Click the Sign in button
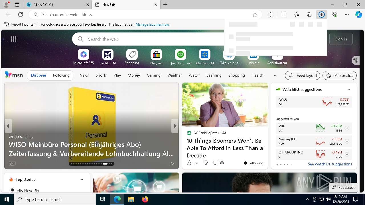The height and width of the screenshot is (205, 365). point(341,39)
